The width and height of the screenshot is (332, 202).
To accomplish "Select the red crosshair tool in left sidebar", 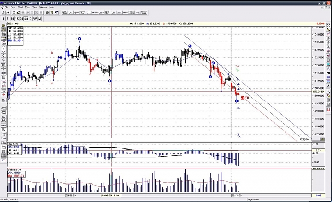I will 4,95.
